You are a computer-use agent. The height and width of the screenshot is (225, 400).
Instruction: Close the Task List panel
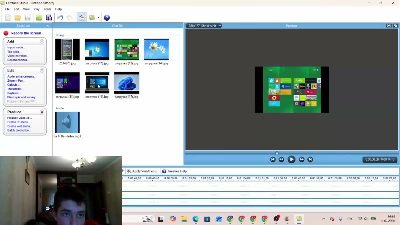(47, 26)
